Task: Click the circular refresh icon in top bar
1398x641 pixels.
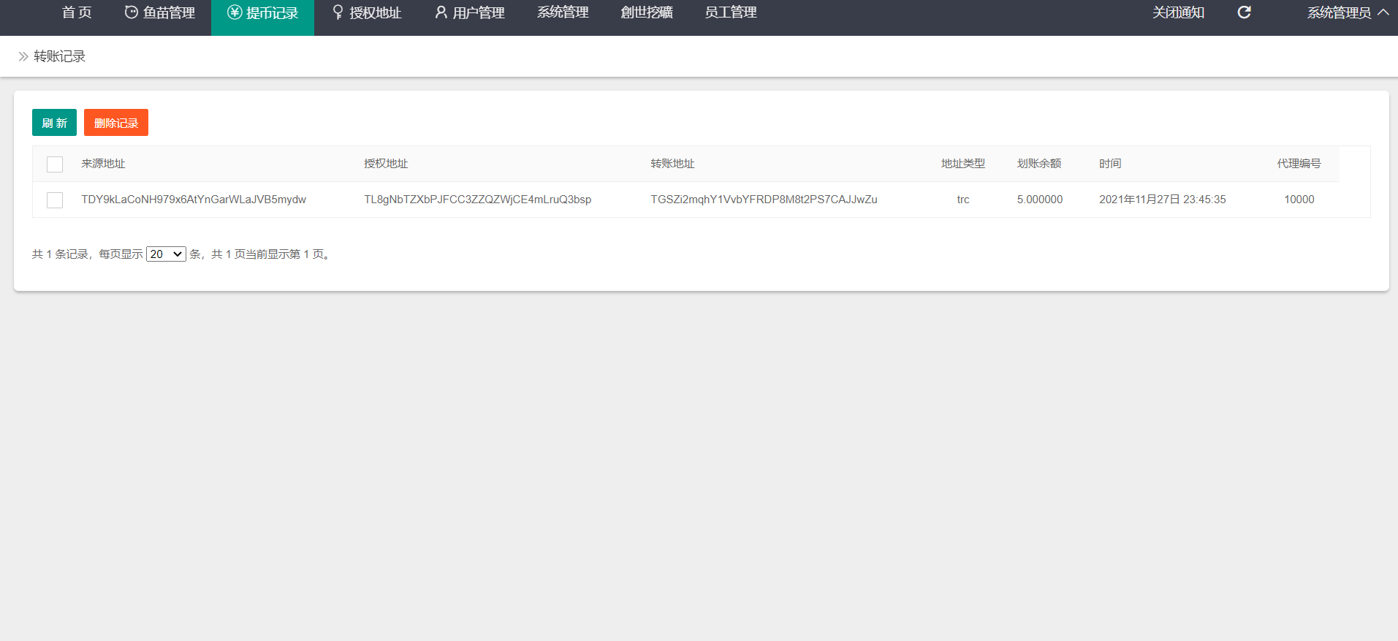Action: 1244,12
